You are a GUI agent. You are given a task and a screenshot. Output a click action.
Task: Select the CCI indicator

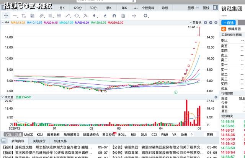pos(154,135)
